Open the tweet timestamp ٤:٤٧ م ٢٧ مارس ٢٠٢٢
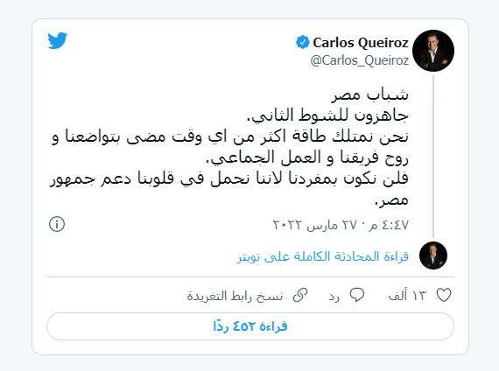The height and width of the screenshot is (371, 499). pyautogui.click(x=341, y=225)
